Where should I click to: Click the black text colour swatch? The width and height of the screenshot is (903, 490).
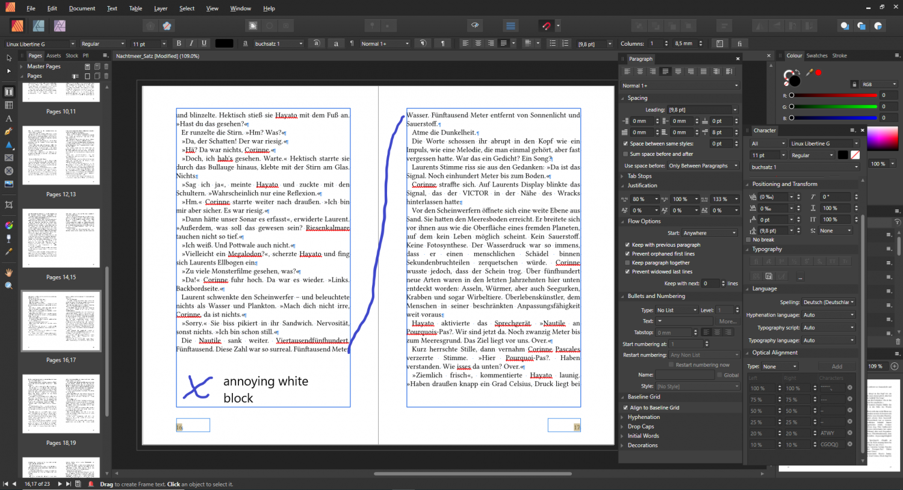(x=224, y=43)
